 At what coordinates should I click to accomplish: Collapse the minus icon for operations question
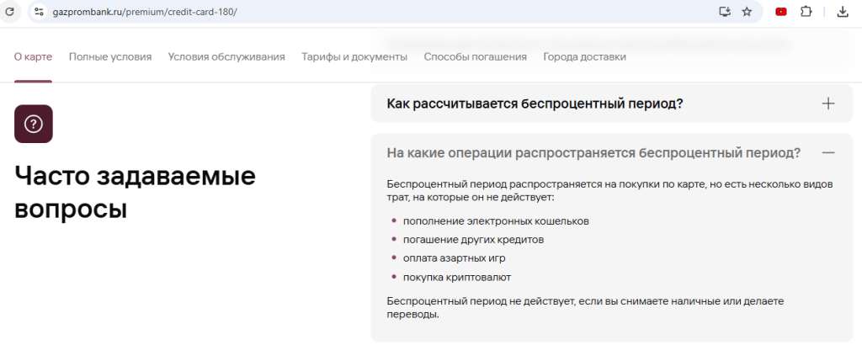point(828,152)
